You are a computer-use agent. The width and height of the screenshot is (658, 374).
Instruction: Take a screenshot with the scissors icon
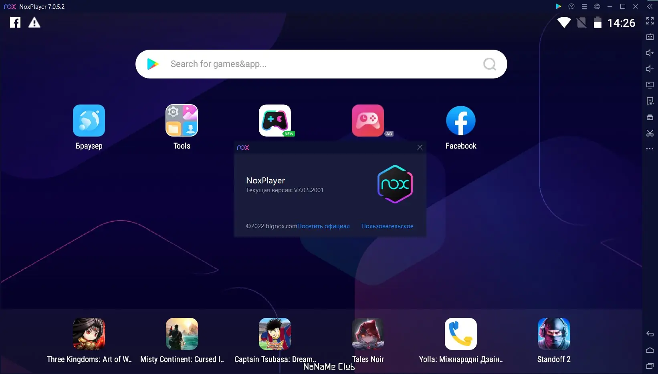650,133
